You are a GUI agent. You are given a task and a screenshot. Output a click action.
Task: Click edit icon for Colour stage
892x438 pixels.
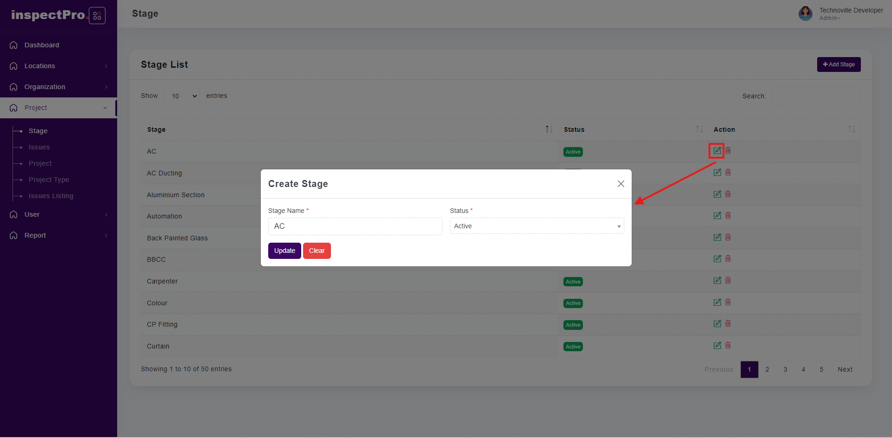(717, 303)
